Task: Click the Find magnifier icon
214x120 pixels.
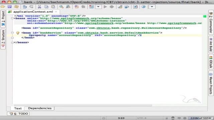Action: pos(62,7)
